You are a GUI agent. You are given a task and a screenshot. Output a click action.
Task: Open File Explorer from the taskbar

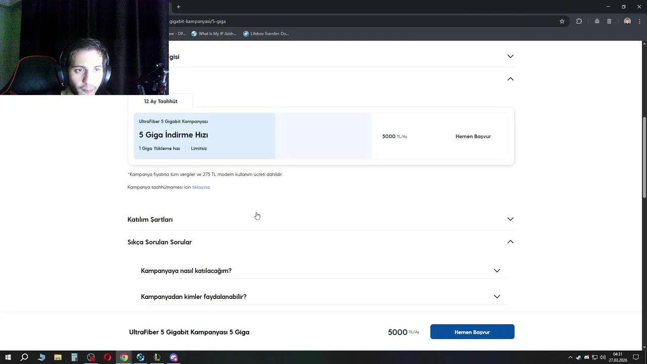pyautogui.click(x=58, y=357)
